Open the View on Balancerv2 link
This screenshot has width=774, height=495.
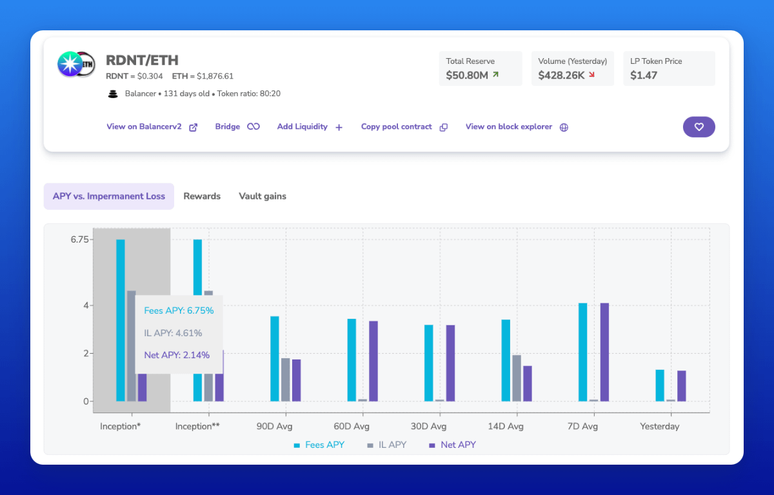[144, 127]
